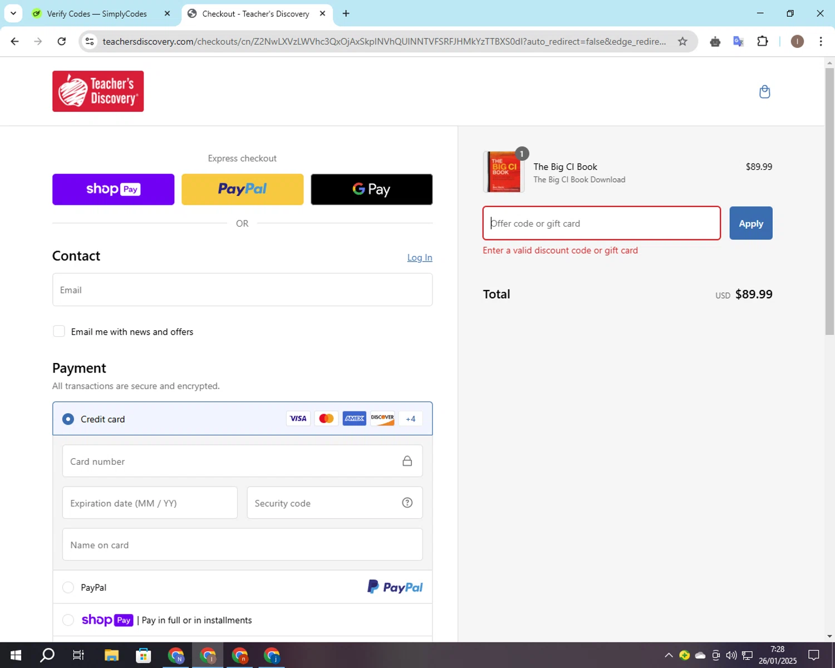Close the Verify Codes — SimplyCodes tab

pyautogui.click(x=167, y=13)
